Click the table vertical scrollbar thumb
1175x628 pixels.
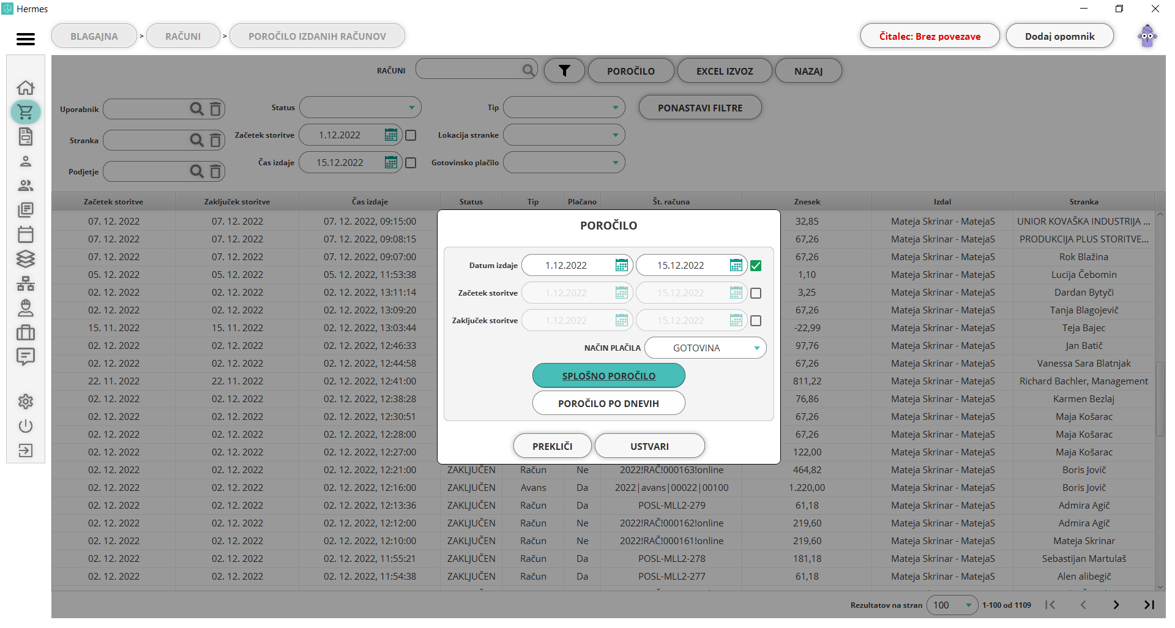point(1160,398)
